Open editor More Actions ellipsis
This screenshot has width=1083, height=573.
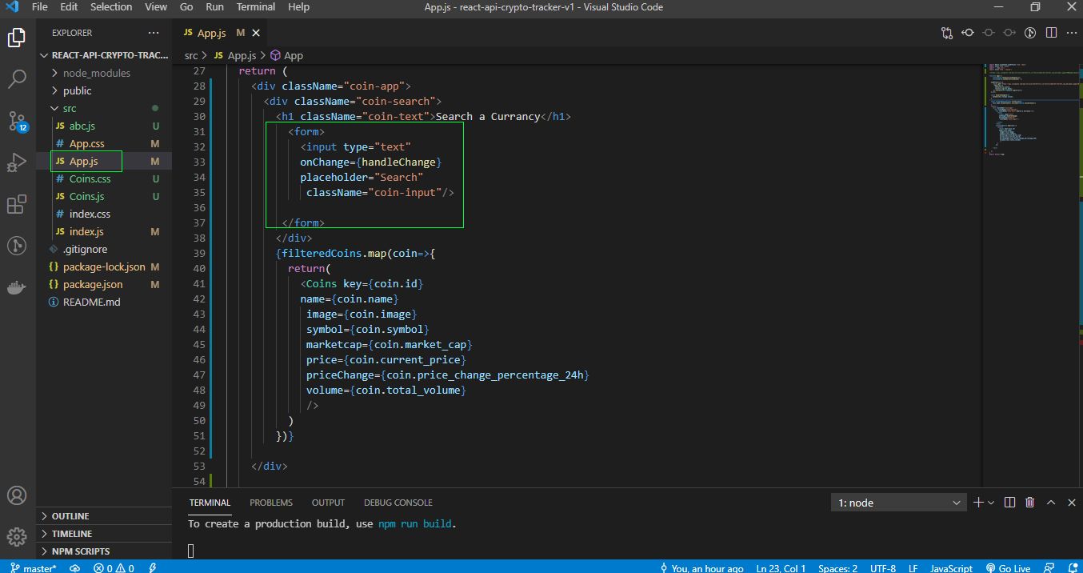pos(1070,33)
